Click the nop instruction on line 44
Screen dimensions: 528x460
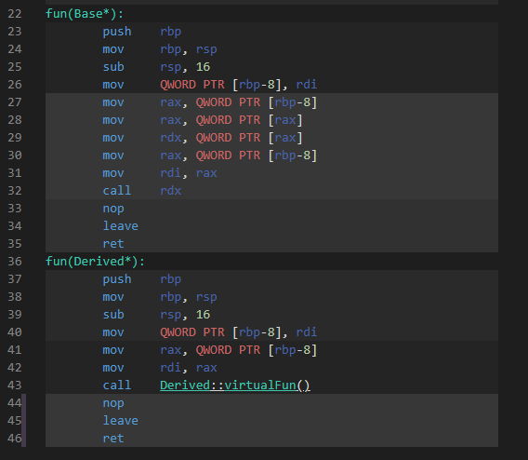pyautogui.click(x=113, y=403)
